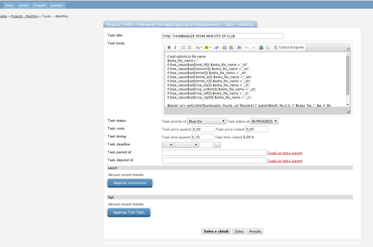This screenshot has width=373, height=247.
Task: Click the 'Task time costed 0,00 h' value
Action: pos(234,137)
